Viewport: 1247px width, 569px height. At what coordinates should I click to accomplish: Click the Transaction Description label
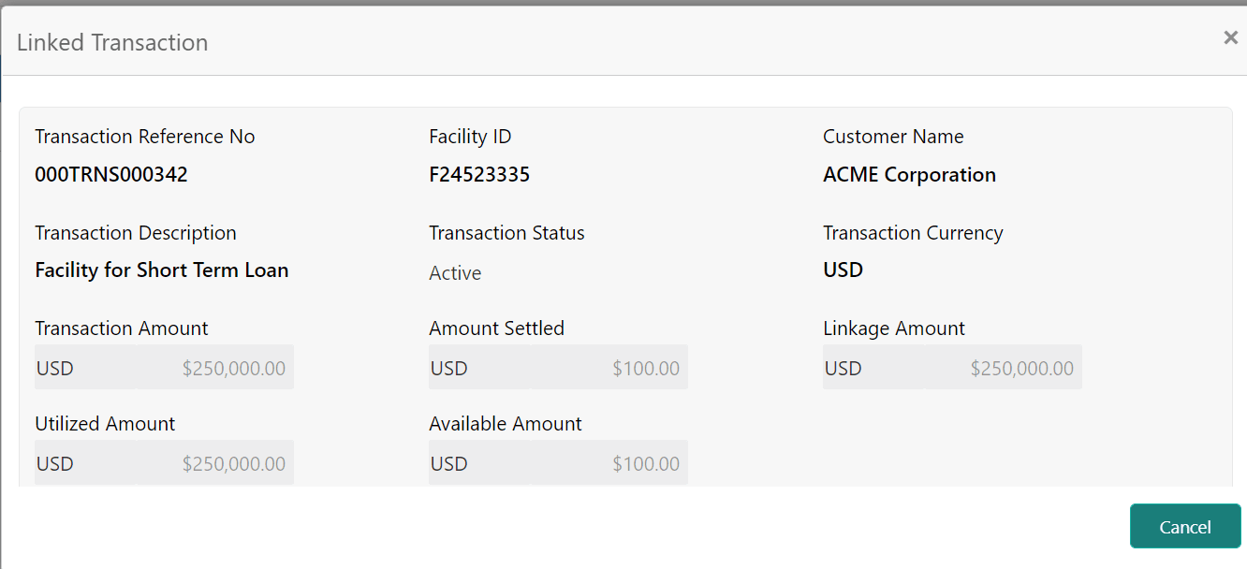(136, 232)
